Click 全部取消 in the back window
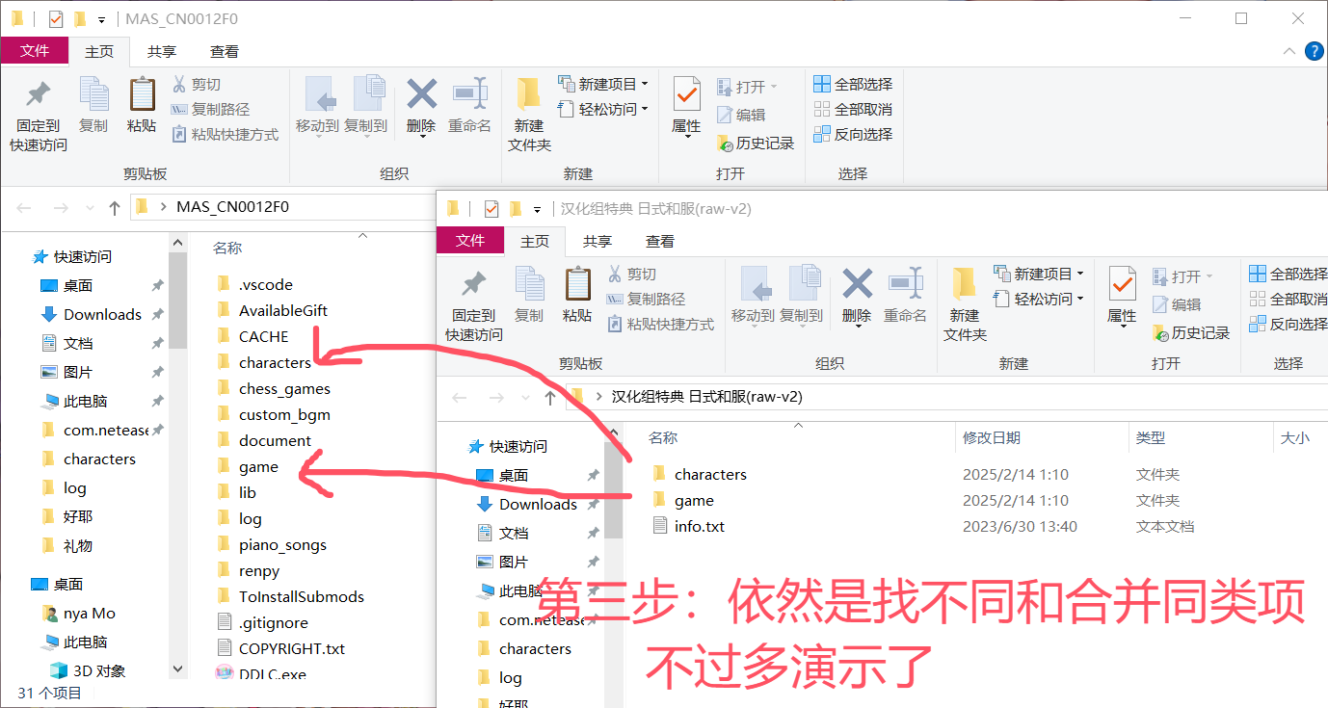 [x=853, y=109]
